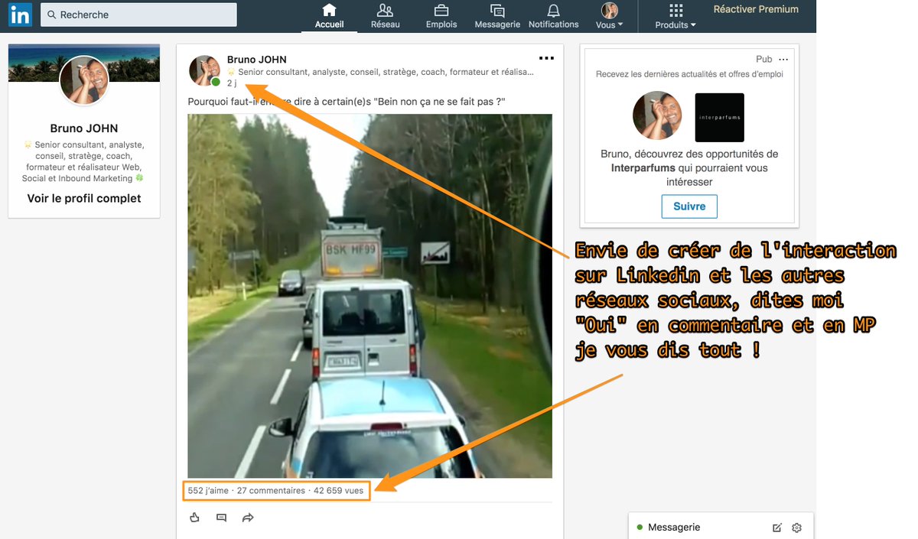Open the post author's avatar photo
This screenshot has height=539, width=918.
pyautogui.click(x=205, y=70)
